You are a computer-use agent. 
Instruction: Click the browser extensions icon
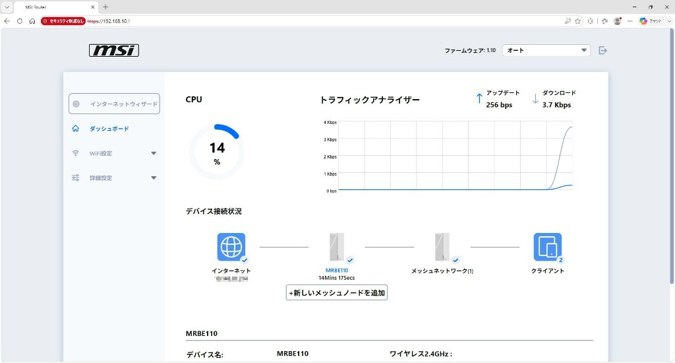(590, 21)
